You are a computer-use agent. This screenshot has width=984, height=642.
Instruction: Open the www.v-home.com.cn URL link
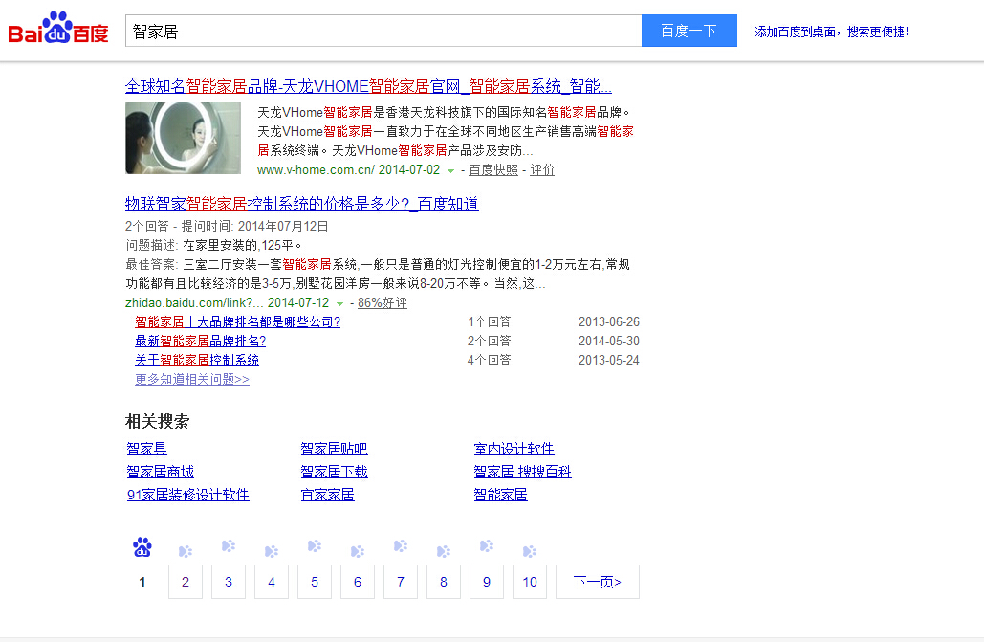click(x=317, y=169)
